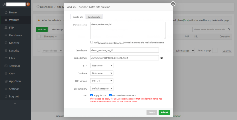Open the Cron calendar icon
The width and height of the screenshot is (237, 120).
pos(6,74)
